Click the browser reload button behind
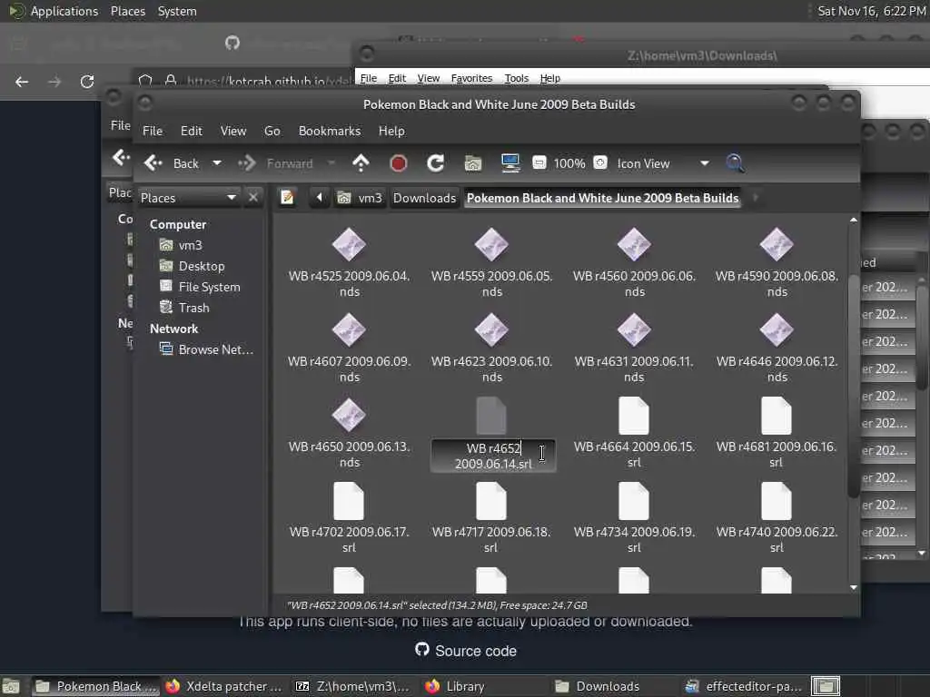The image size is (930, 697). [x=87, y=81]
